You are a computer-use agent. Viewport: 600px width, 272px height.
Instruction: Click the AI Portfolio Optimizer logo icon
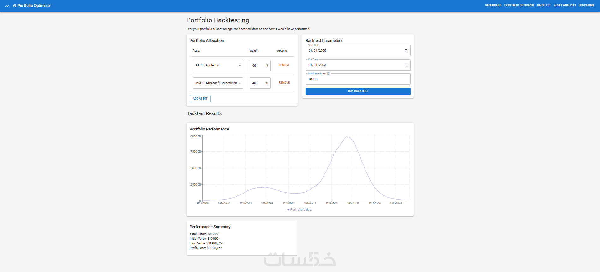coord(7,6)
